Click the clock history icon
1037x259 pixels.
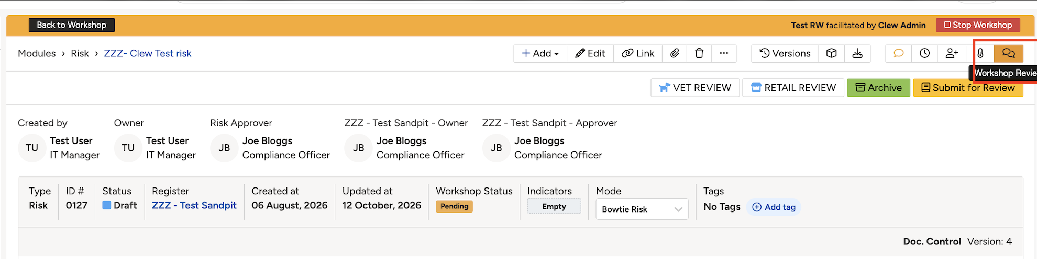[x=925, y=53]
